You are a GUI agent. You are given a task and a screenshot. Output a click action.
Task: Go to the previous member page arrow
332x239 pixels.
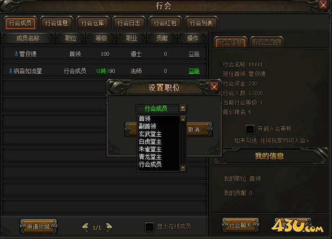86,227
